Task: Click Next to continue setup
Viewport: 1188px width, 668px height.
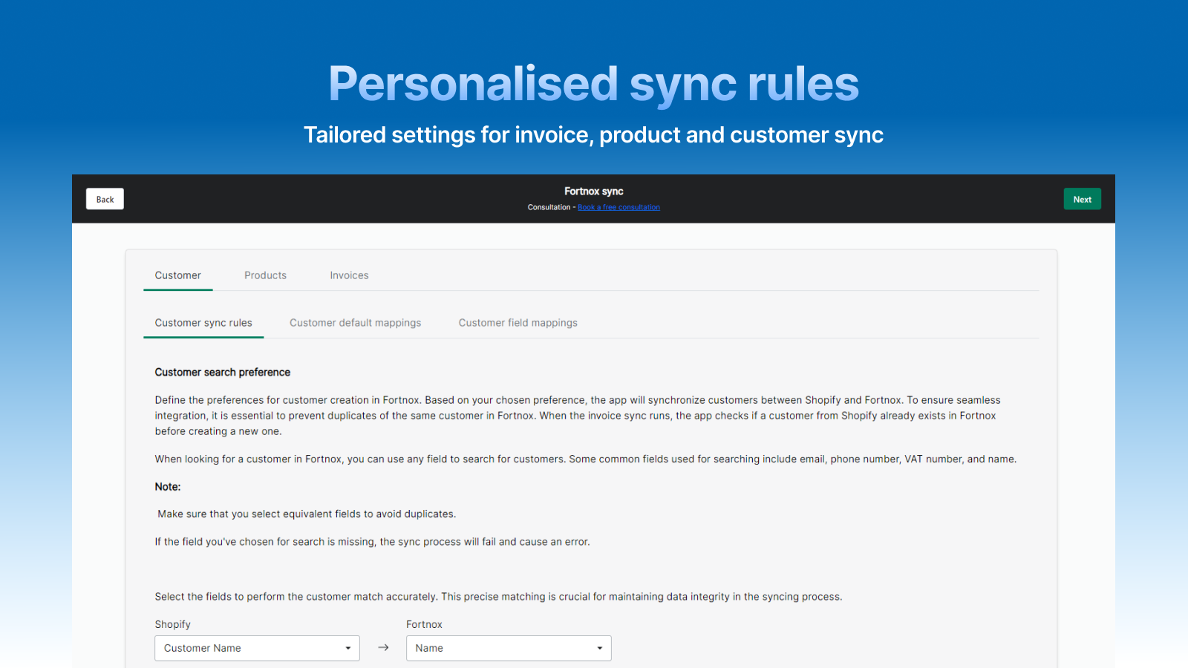Action: tap(1082, 198)
